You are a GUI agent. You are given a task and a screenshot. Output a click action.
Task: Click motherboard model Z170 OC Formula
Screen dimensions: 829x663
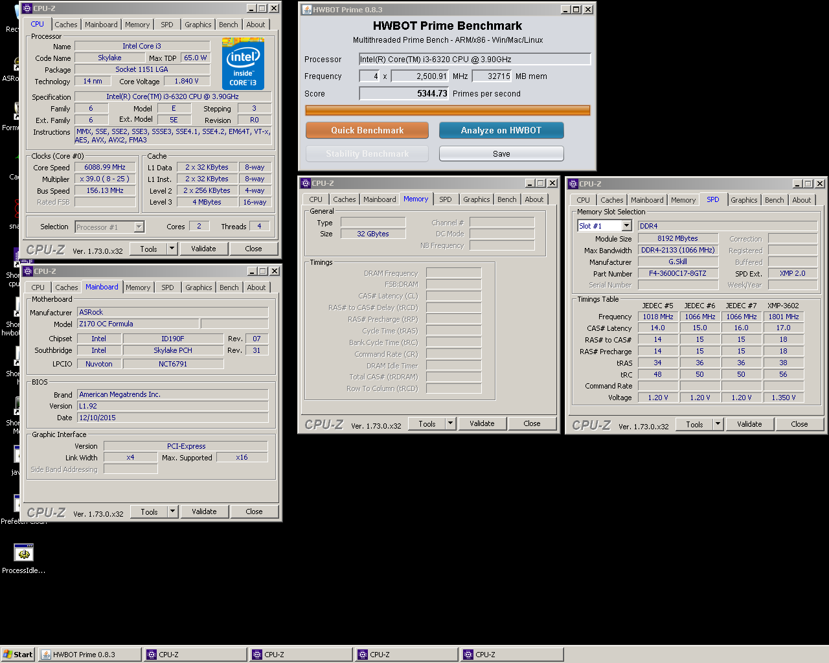pos(138,324)
